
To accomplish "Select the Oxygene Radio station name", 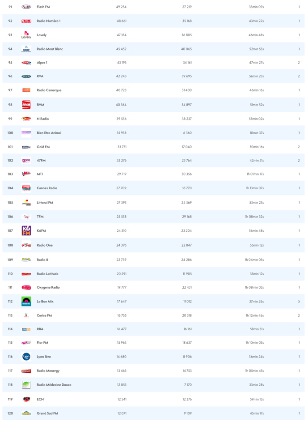I will 48,287.
